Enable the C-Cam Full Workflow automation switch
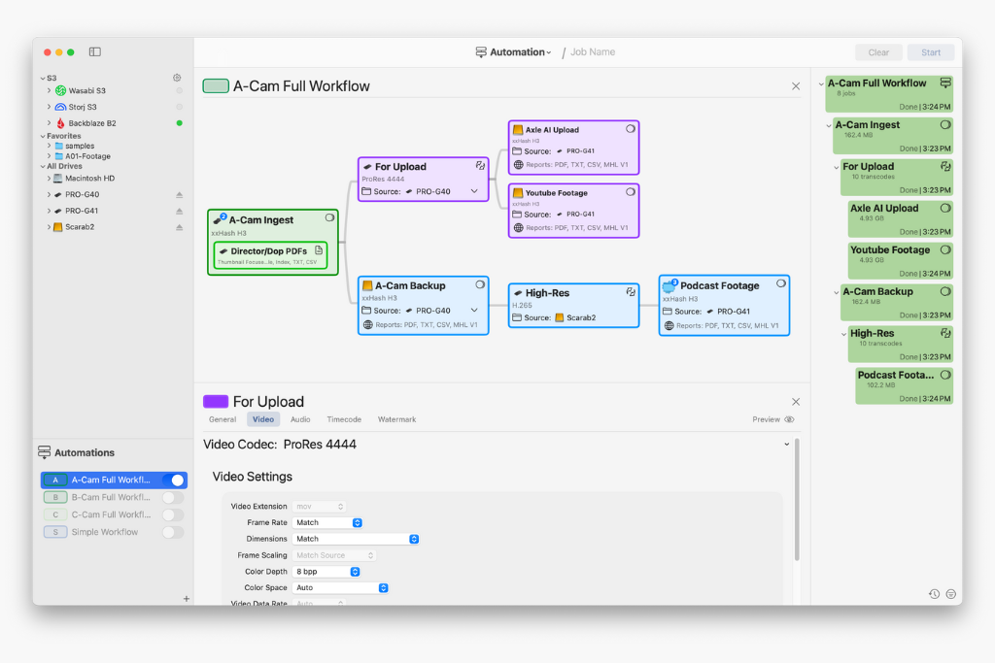Image resolution: width=995 pixels, height=663 pixels. 173,514
